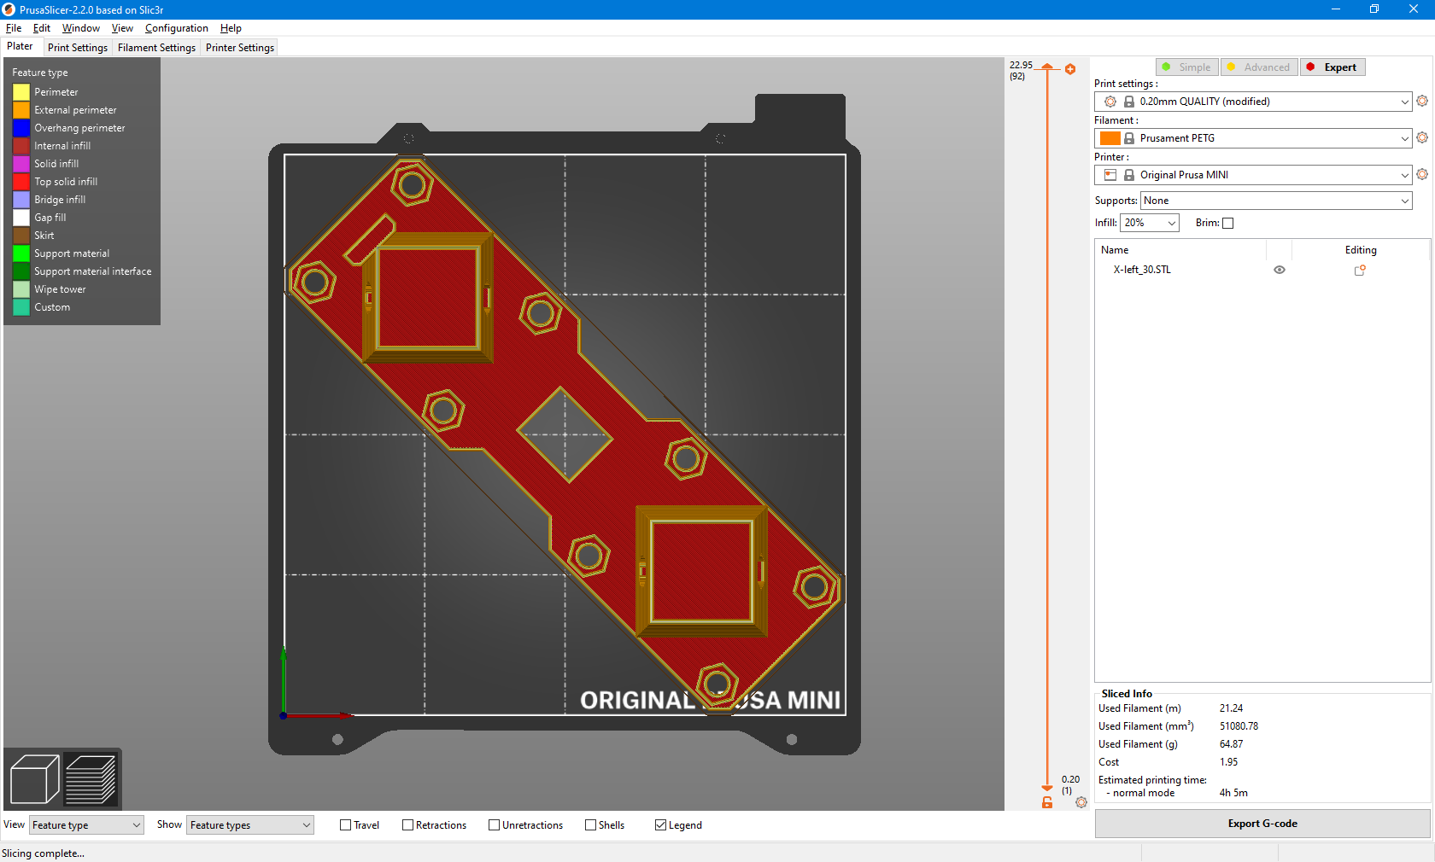Hide the X-left_30.STL object with the eye icon

[1280, 270]
